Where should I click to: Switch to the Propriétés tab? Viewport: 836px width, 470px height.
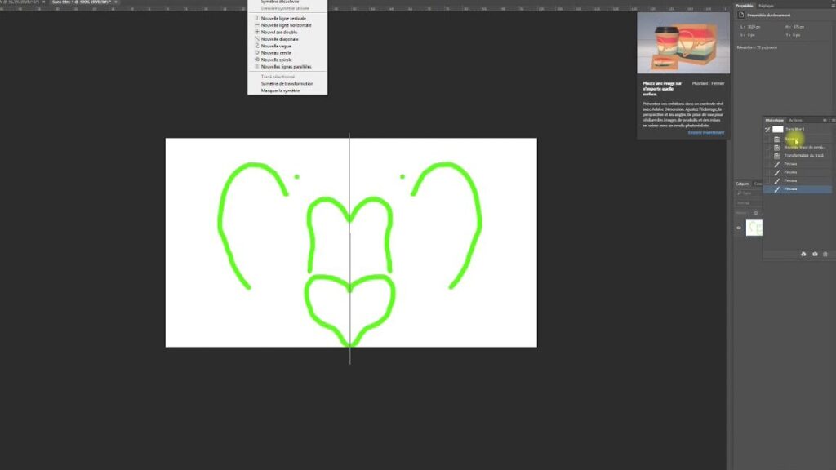click(x=745, y=6)
